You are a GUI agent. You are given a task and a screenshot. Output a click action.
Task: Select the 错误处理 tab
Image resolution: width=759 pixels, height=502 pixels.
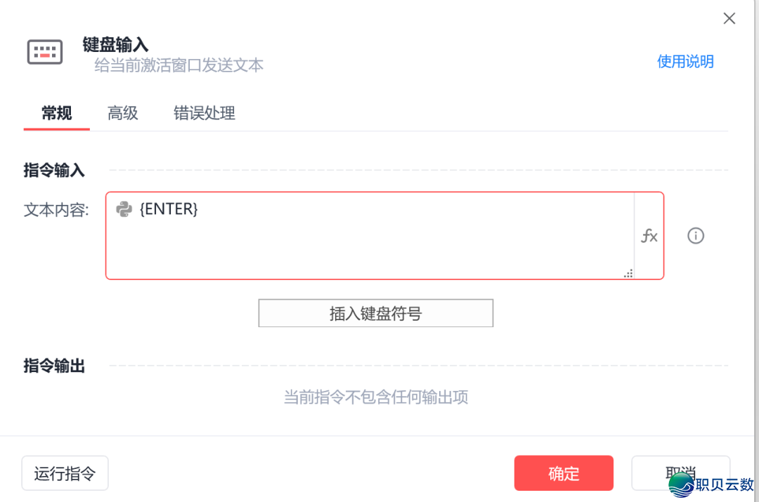(204, 113)
